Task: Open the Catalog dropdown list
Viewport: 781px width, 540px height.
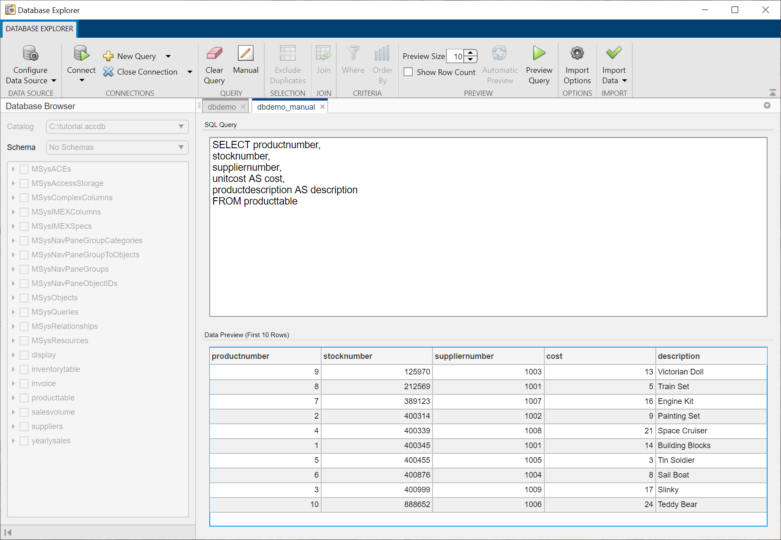Action: tap(181, 127)
